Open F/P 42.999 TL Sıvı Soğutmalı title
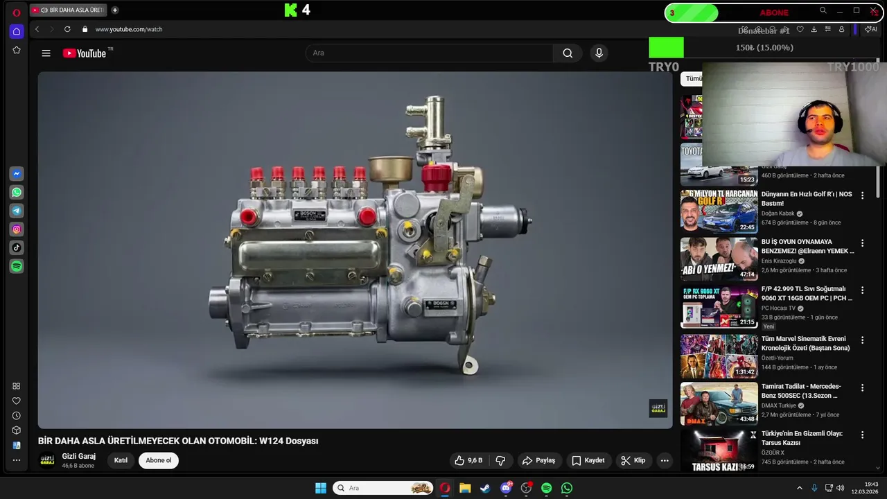 807,293
